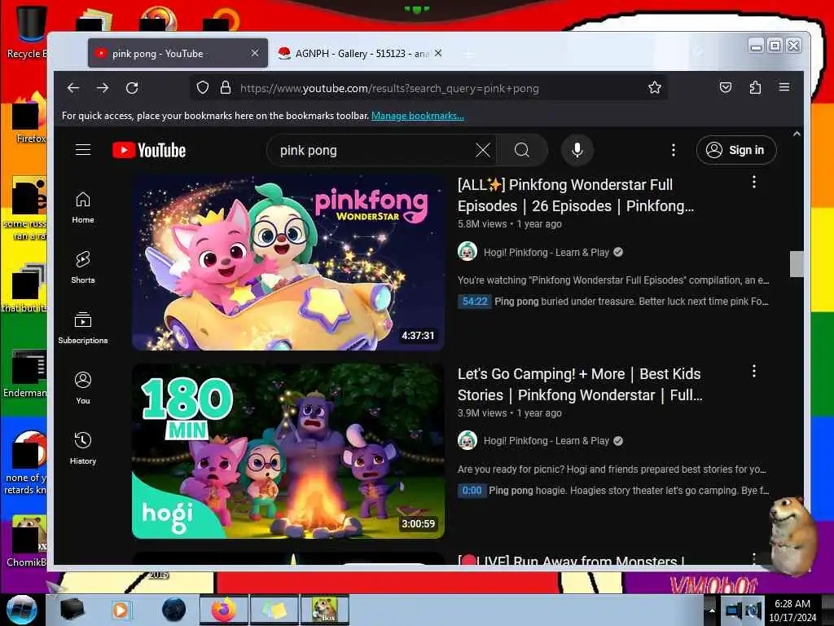Close the AGNPH Gallery tab
Viewport: 834px width, 626px height.
coord(437,53)
